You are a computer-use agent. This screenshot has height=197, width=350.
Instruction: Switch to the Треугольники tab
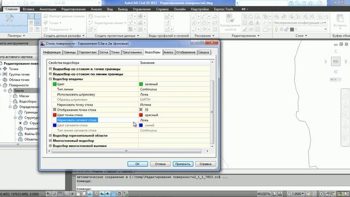pos(132,53)
